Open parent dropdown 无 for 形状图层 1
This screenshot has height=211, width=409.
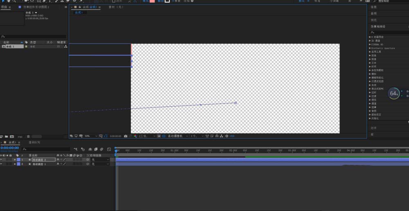[100, 164]
